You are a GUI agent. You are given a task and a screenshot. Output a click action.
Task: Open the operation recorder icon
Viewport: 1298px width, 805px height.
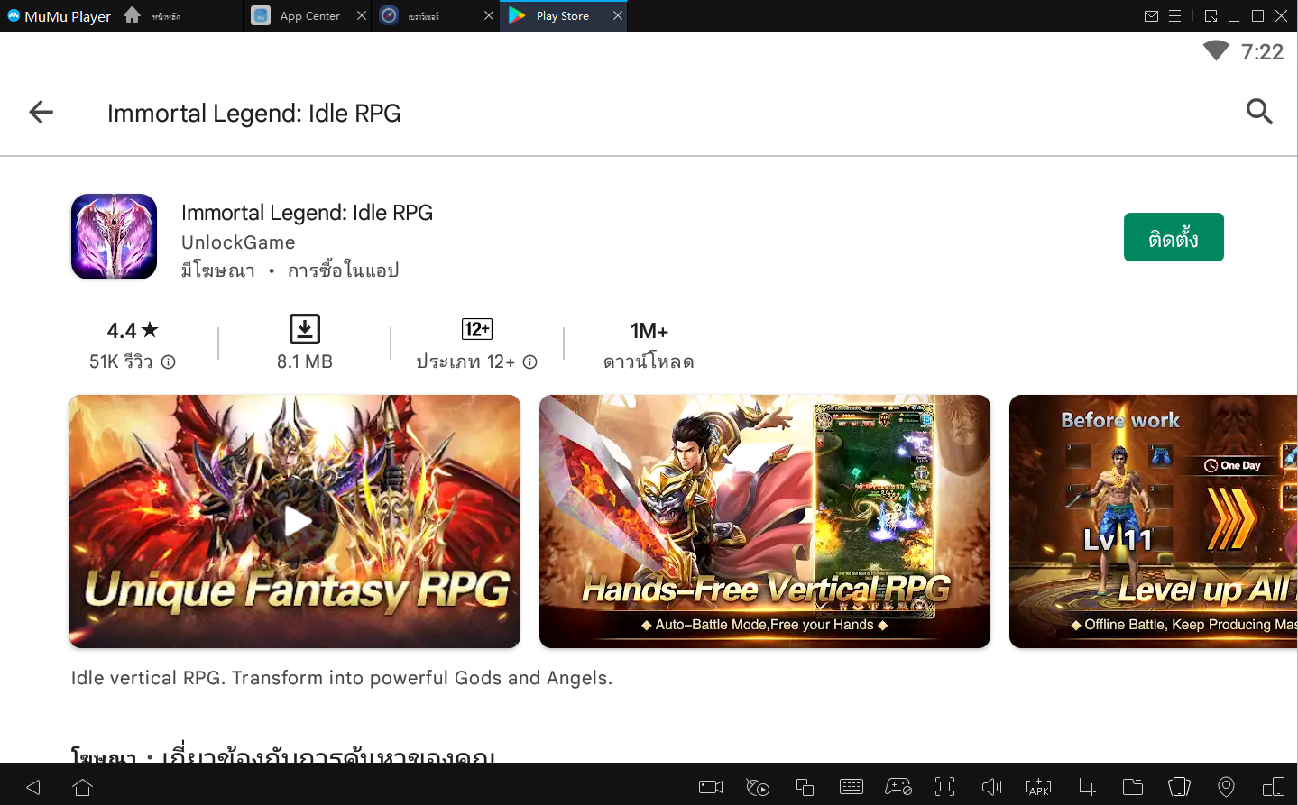[x=758, y=787]
